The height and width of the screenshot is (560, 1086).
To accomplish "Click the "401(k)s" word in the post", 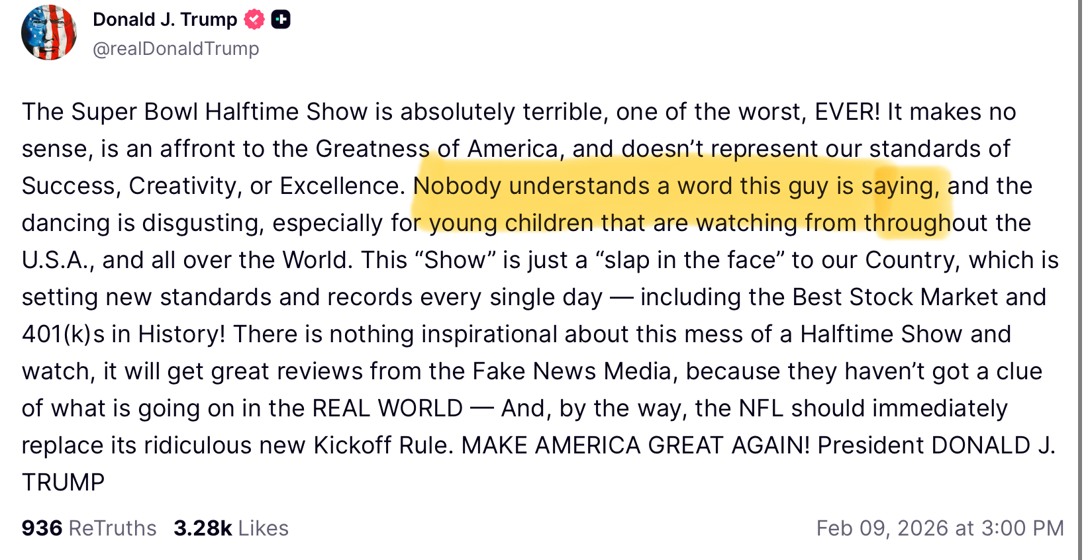I will (x=63, y=334).
